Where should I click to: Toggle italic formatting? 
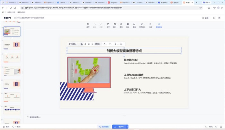[x=85, y=44]
